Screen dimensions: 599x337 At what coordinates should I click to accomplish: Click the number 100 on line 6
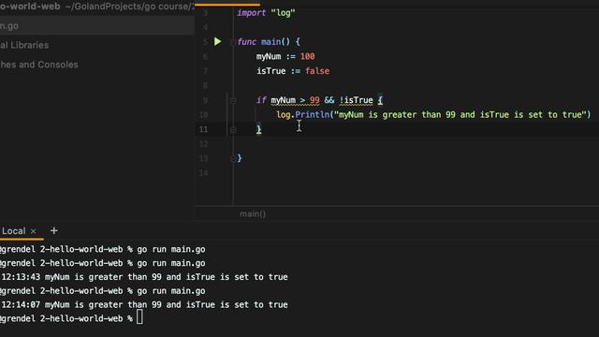[308, 56]
